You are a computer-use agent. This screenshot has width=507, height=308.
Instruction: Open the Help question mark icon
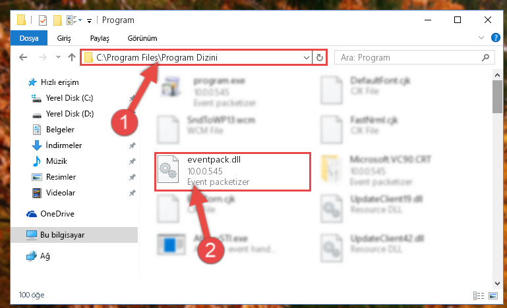(495, 38)
